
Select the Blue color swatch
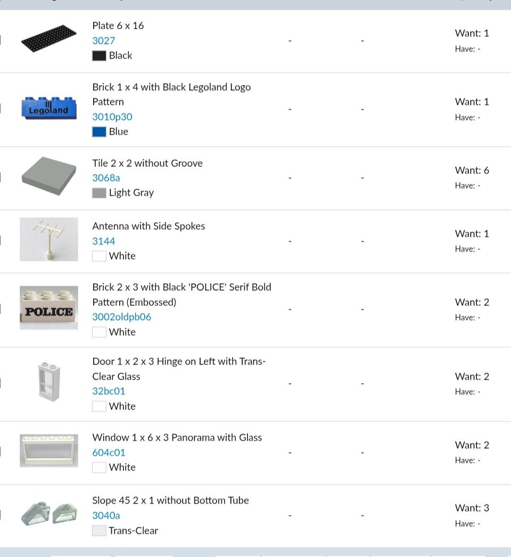[x=99, y=131]
